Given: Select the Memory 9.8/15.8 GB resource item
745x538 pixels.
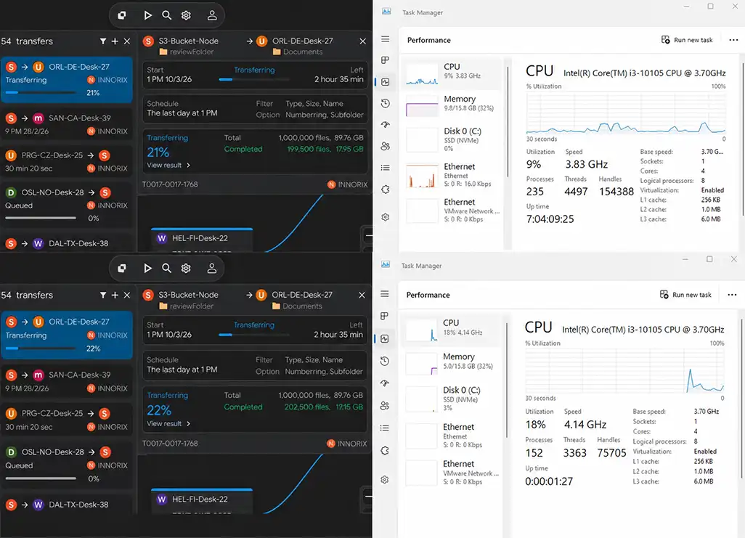Looking at the screenshot, I should [x=453, y=105].
